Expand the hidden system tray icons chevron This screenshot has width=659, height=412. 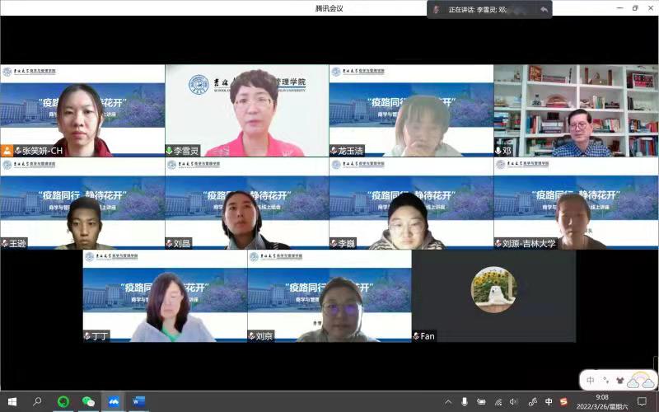(x=448, y=401)
